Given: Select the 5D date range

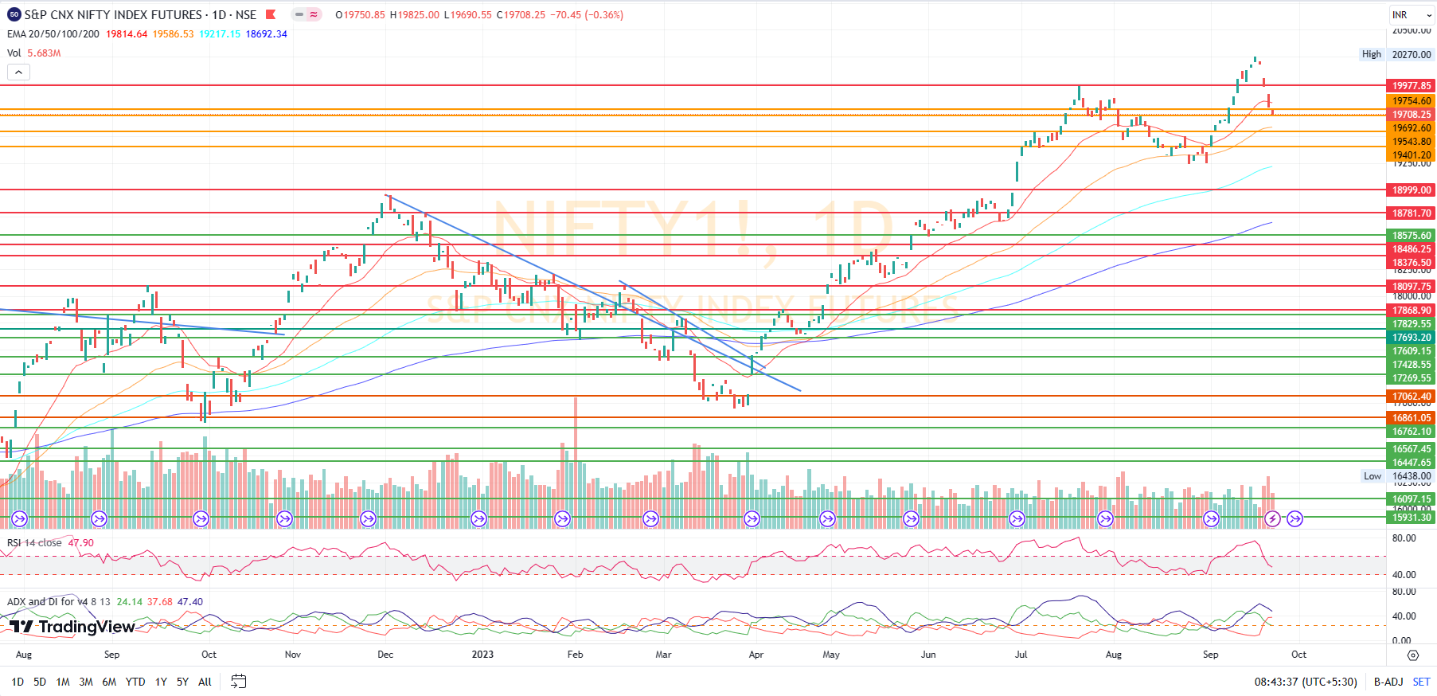Looking at the screenshot, I should (x=40, y=682).
